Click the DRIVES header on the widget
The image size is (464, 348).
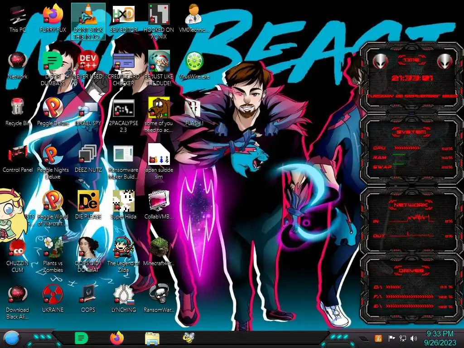[x=411, y=271]
